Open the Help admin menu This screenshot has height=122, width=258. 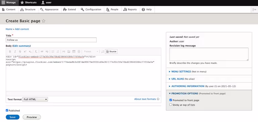[x=146, y=9]
